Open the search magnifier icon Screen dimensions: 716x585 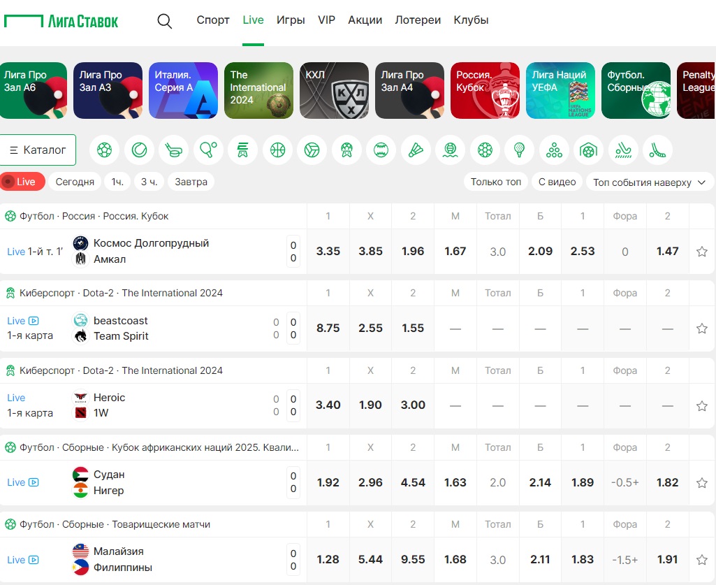(164, 21)
